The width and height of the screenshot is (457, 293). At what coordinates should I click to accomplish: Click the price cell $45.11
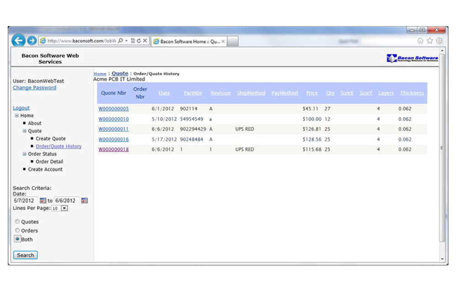(310, 109)
